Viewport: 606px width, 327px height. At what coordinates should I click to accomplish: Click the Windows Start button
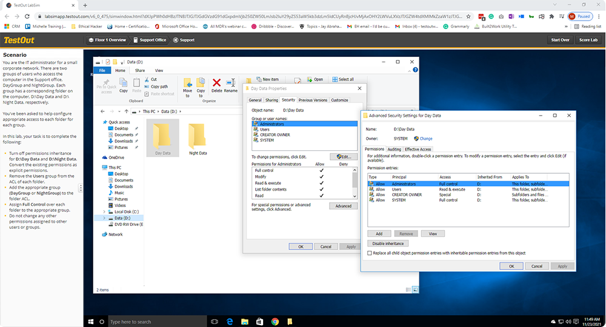point(91,322)
